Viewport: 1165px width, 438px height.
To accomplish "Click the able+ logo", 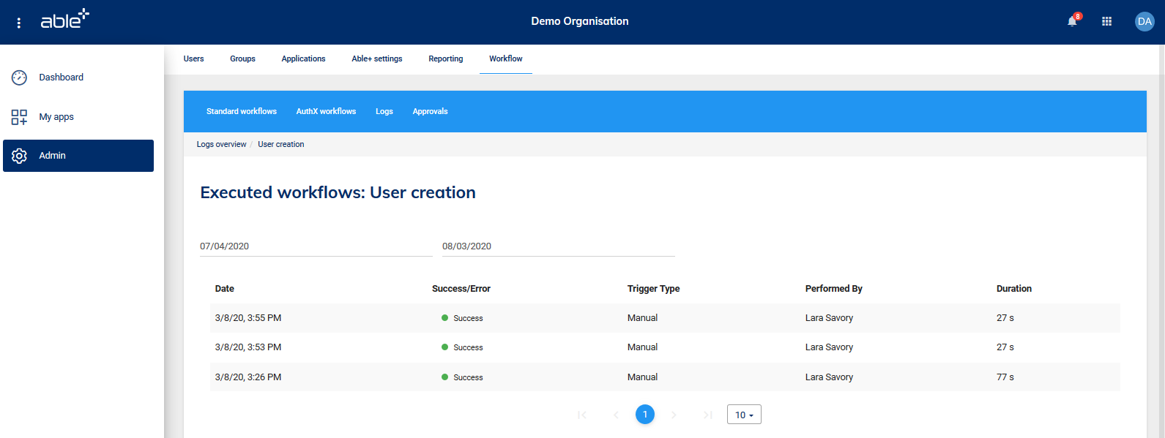I will [x=64, y=20].
